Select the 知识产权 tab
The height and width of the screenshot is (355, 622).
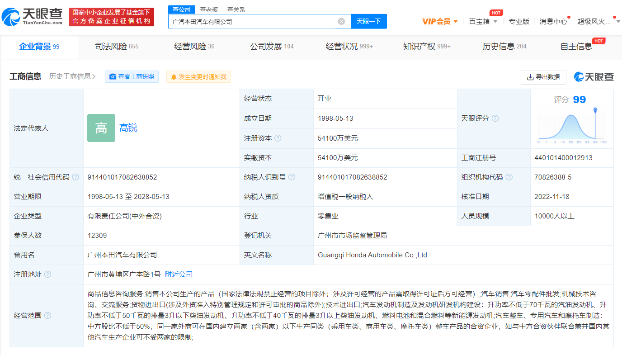point(427,47)
